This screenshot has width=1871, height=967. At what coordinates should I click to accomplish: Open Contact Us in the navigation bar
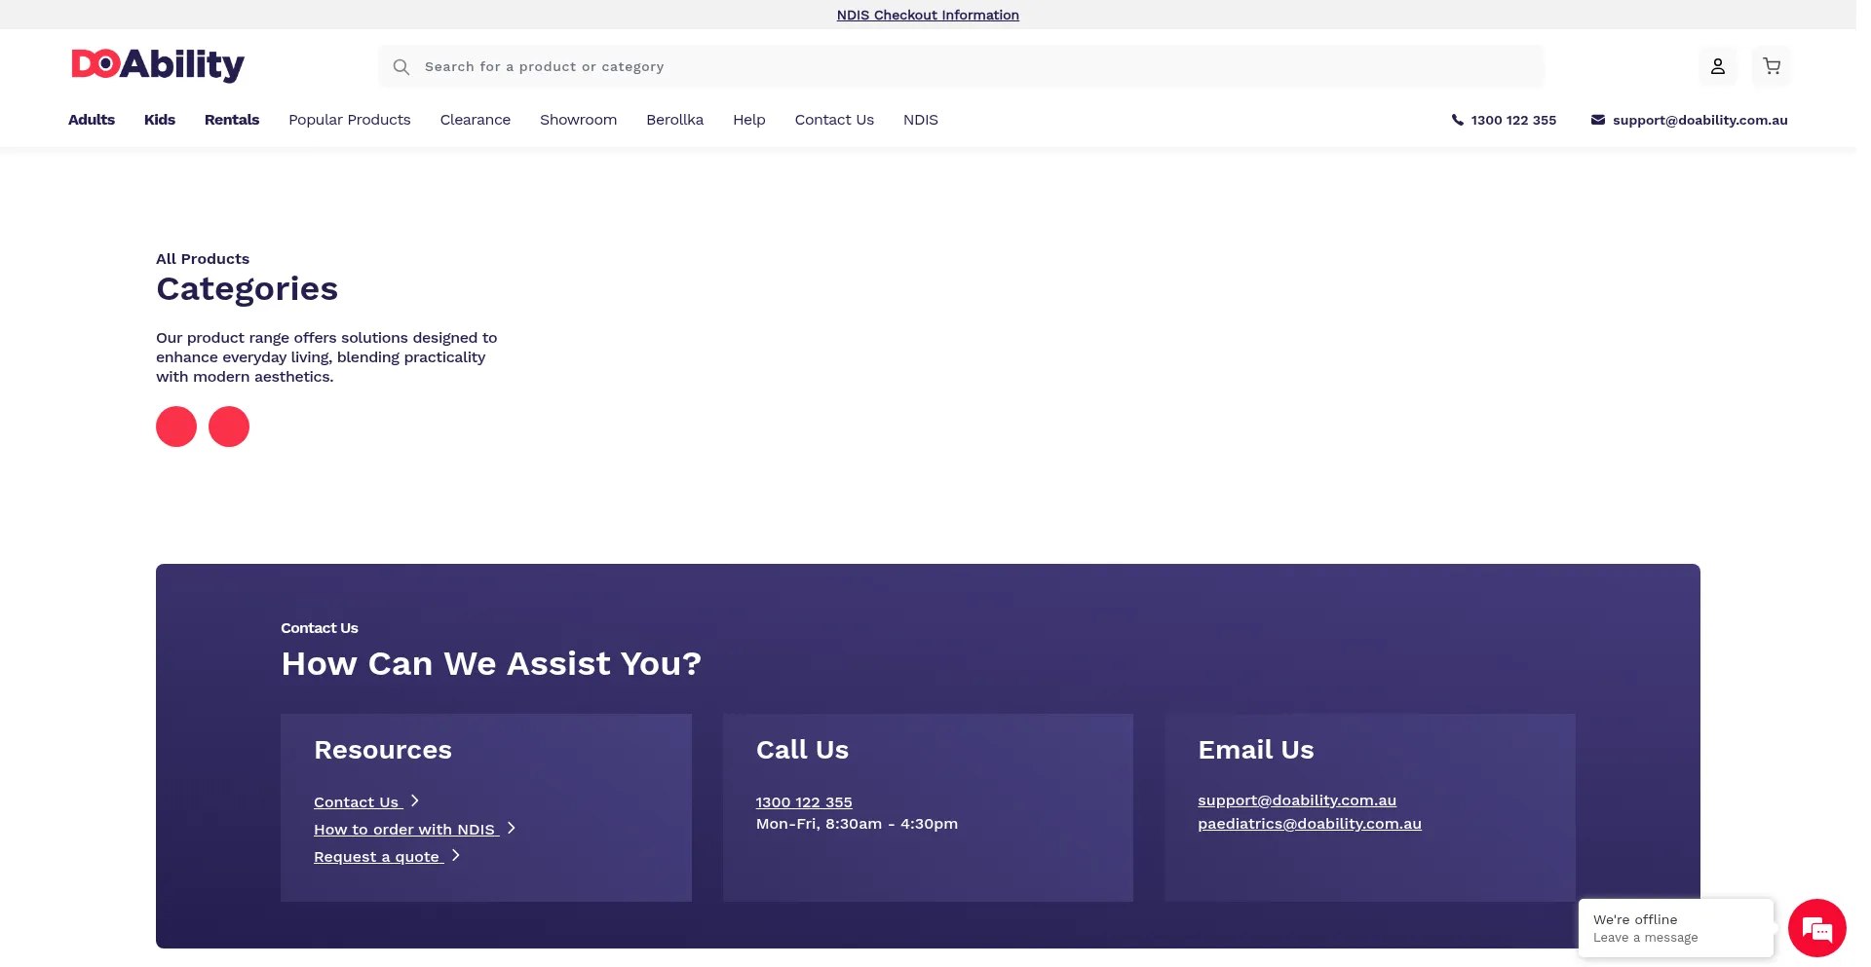[x=834, y=120]
